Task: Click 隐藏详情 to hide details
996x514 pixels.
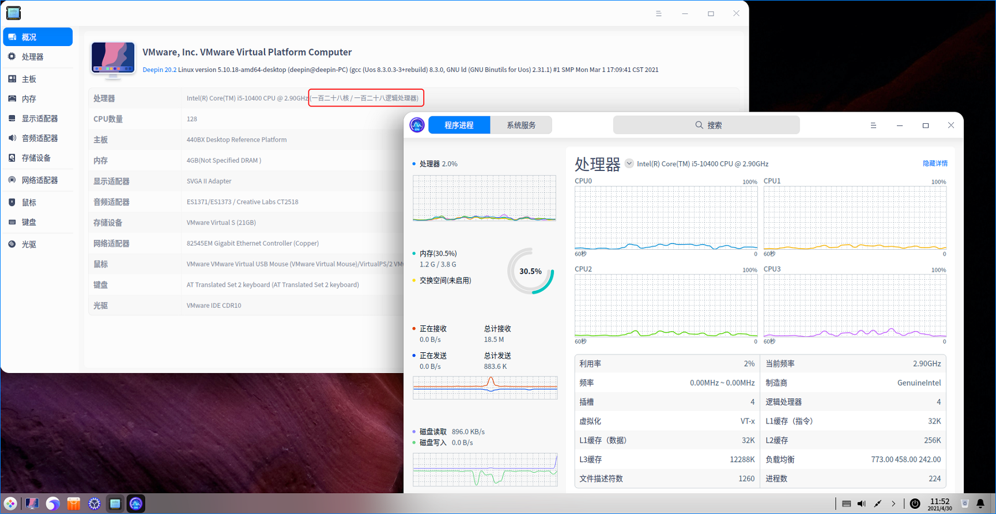Action: click(935, 163)
